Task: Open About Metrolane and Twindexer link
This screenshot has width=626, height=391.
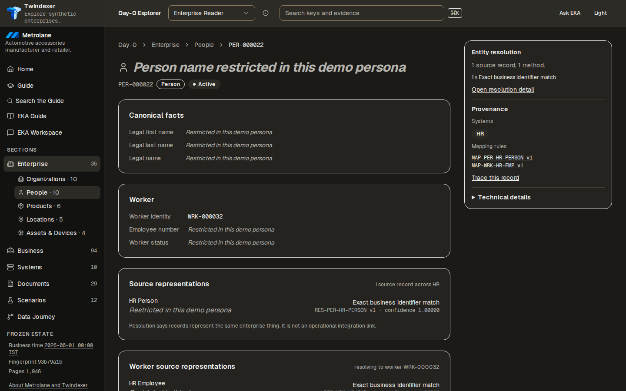Action: [x=48, y=385]
